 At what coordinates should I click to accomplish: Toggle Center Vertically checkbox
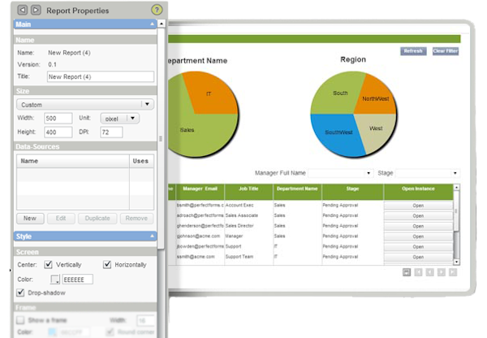point(48,264)
